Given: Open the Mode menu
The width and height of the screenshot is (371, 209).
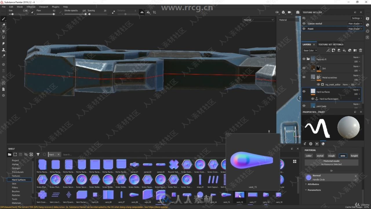Looking at the screenshot, I should coord(20,7).
